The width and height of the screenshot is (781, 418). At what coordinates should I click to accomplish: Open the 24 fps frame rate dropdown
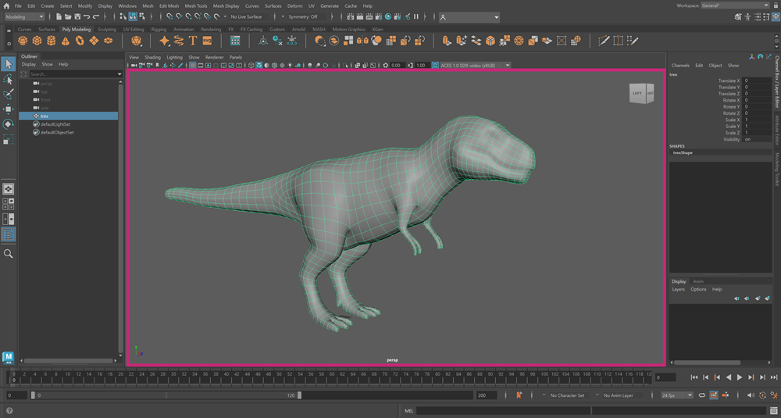coord(677,395)
